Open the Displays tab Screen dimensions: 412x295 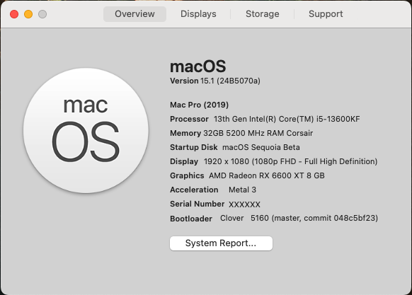[x=198, y=14]
